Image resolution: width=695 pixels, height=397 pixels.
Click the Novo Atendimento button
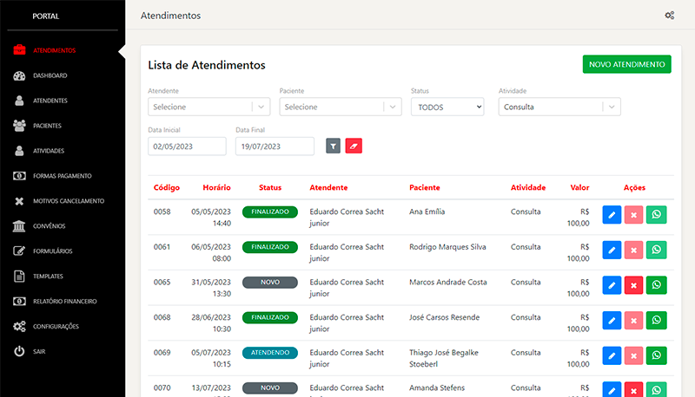point(626,64)
